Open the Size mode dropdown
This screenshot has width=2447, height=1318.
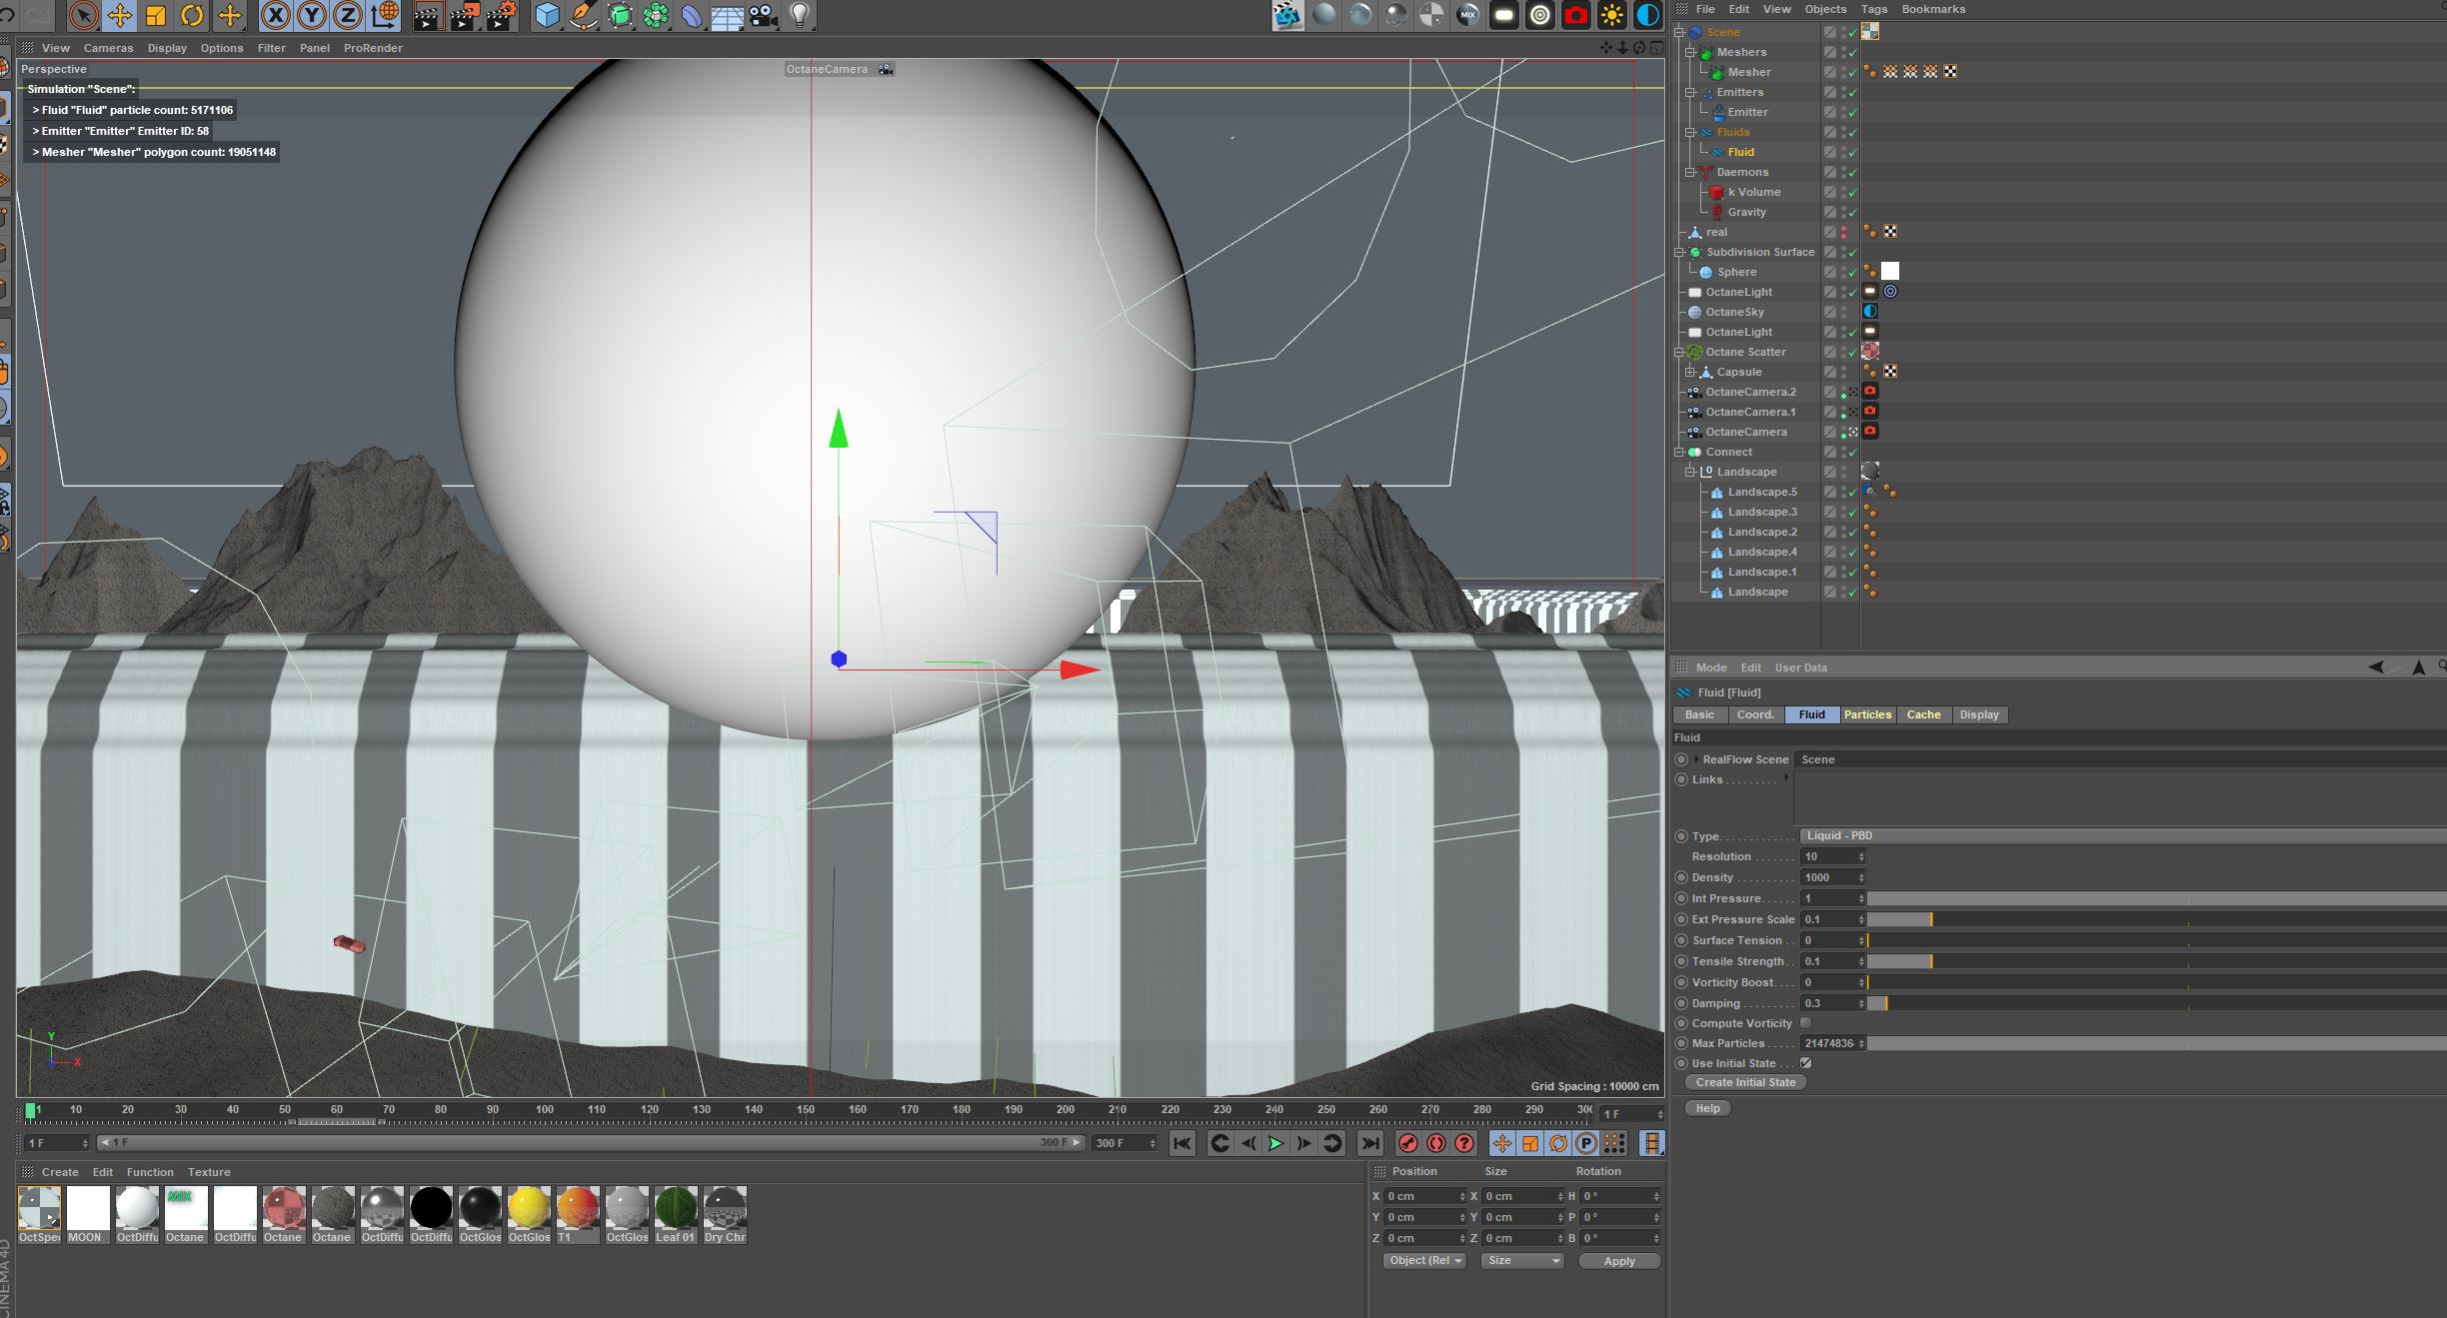point(1522,1261)
